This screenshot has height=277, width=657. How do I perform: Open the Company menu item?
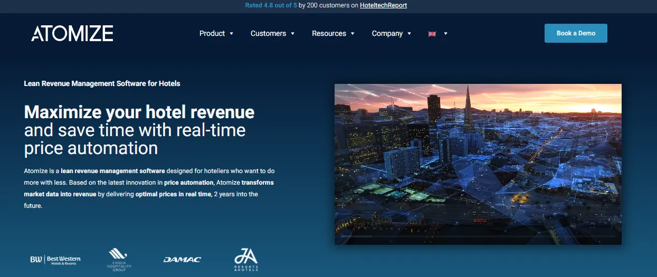tap(387, 33)
